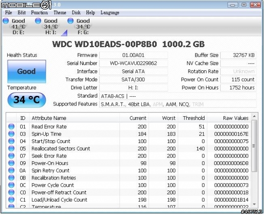Select the Read Error Rate attribute row

[x=129, y=127]
